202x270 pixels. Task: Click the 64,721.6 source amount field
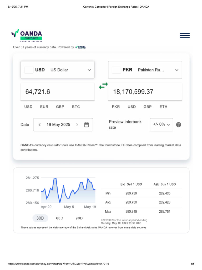(57, 92)
